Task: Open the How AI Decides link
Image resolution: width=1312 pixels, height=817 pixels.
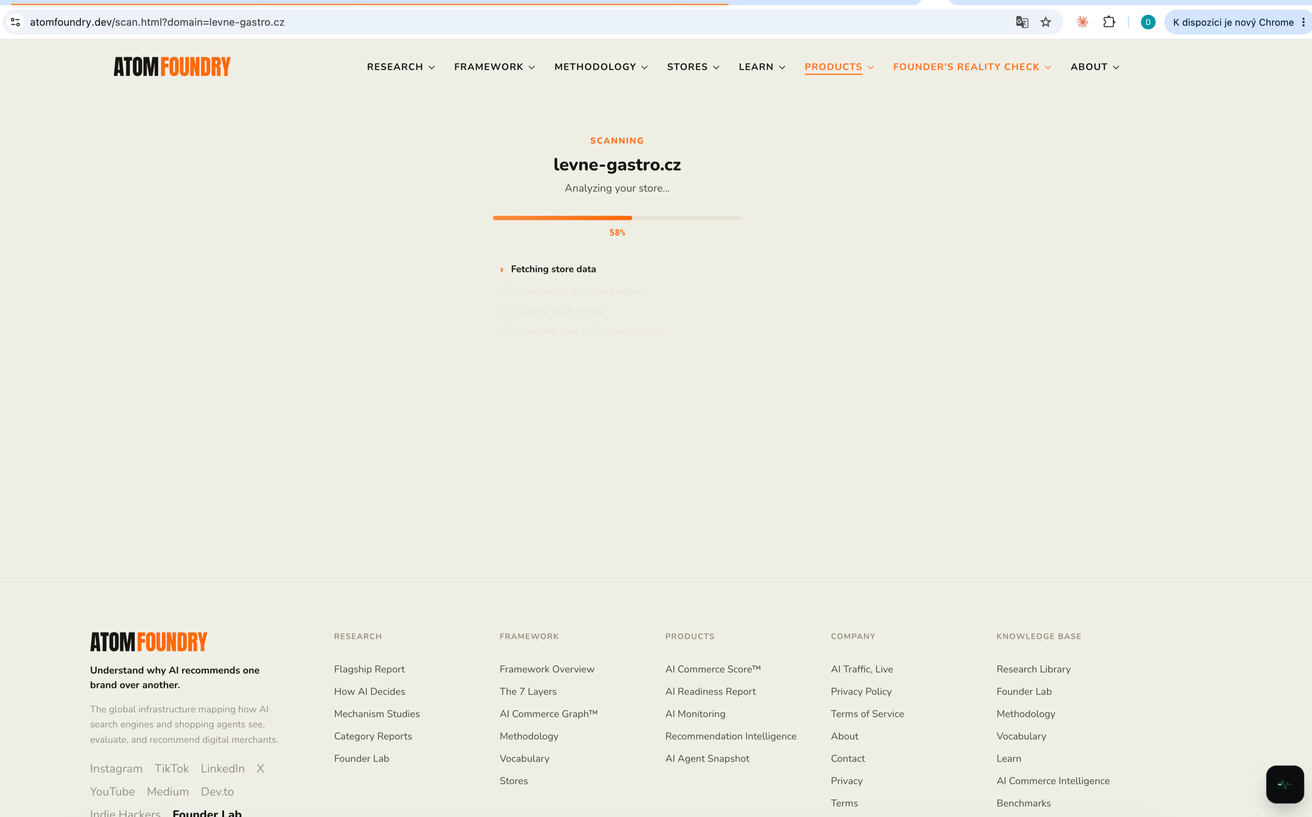Action: [369, 691]
